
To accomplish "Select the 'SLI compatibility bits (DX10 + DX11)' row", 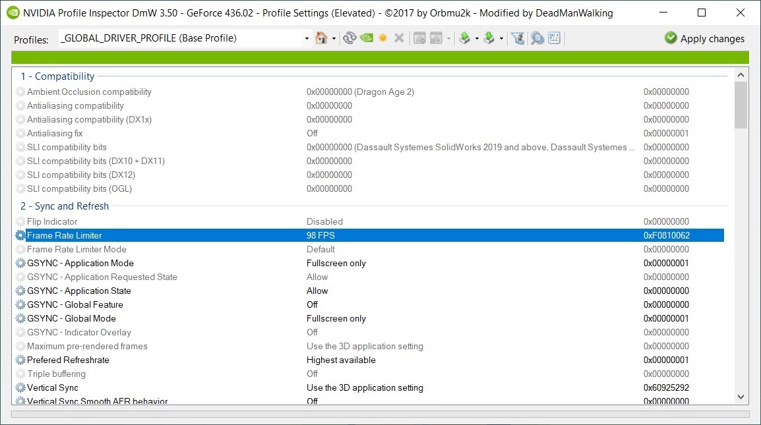I will (x=369, y=161).
